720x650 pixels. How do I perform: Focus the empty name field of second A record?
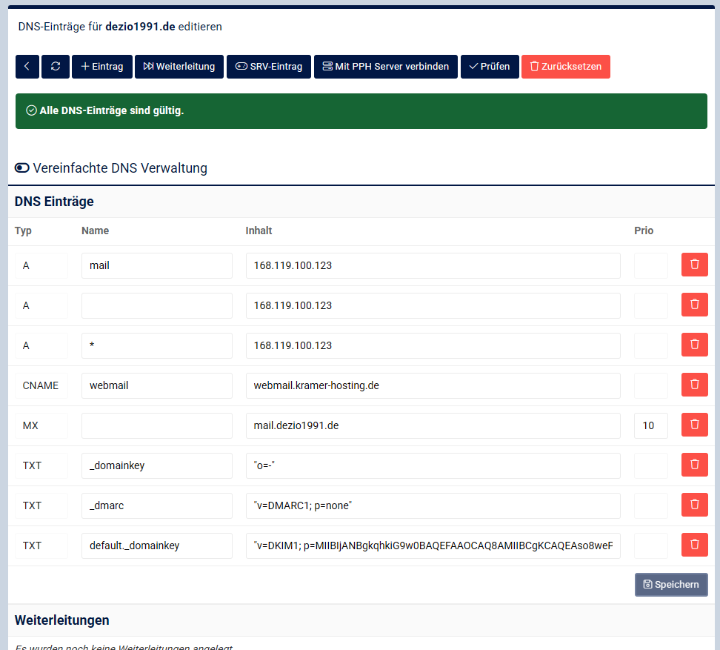point(157,305)
